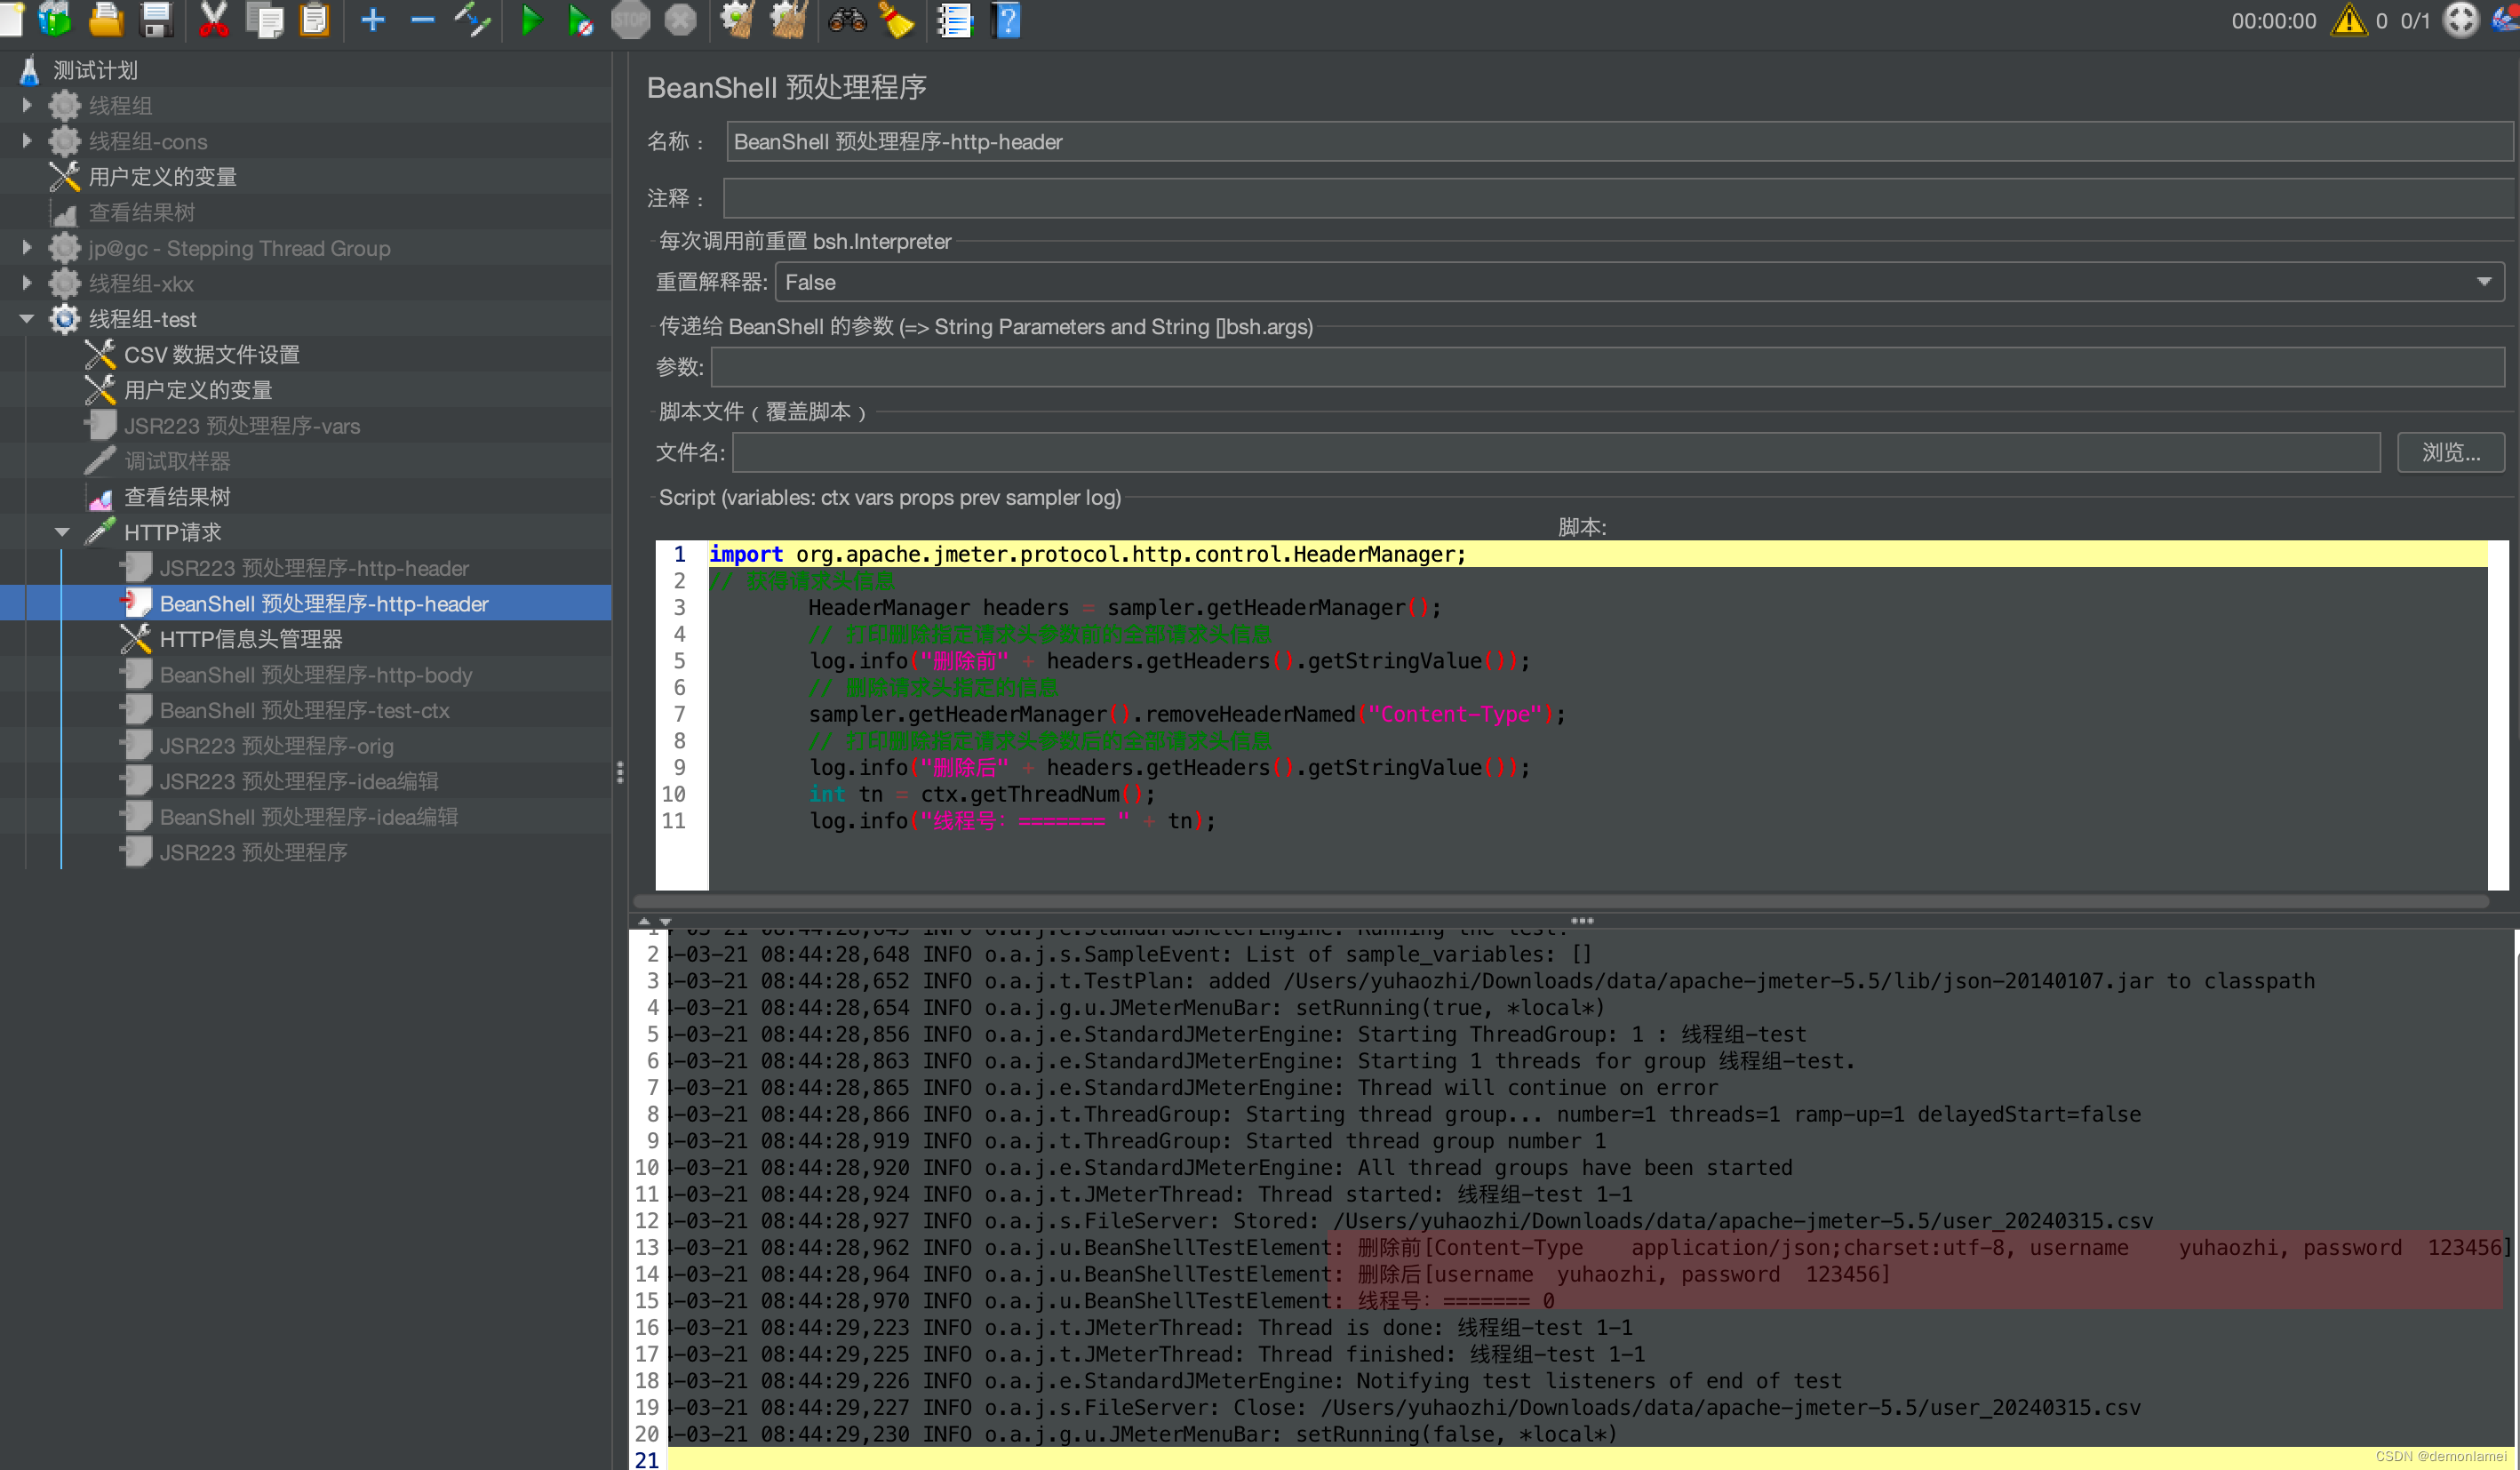Open the Help question mark icon
The height and width of the screenshot is (1470, 2520).
click(x=1004, y=20)
